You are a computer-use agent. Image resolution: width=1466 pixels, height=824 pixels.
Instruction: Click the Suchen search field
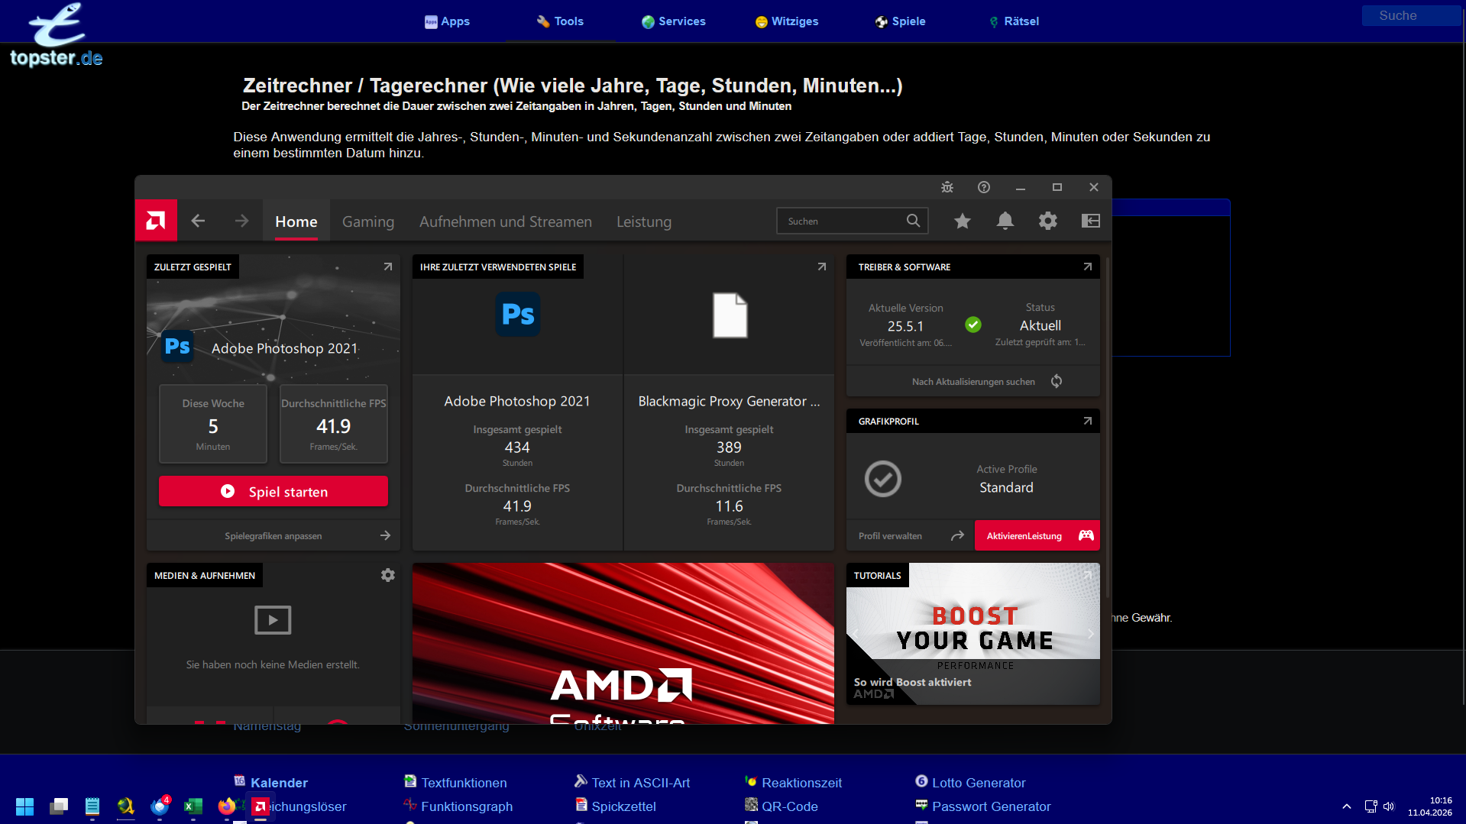853,221
